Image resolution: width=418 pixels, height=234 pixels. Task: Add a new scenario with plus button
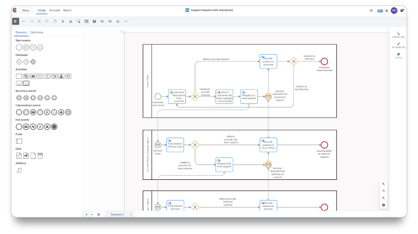[86, 214]
